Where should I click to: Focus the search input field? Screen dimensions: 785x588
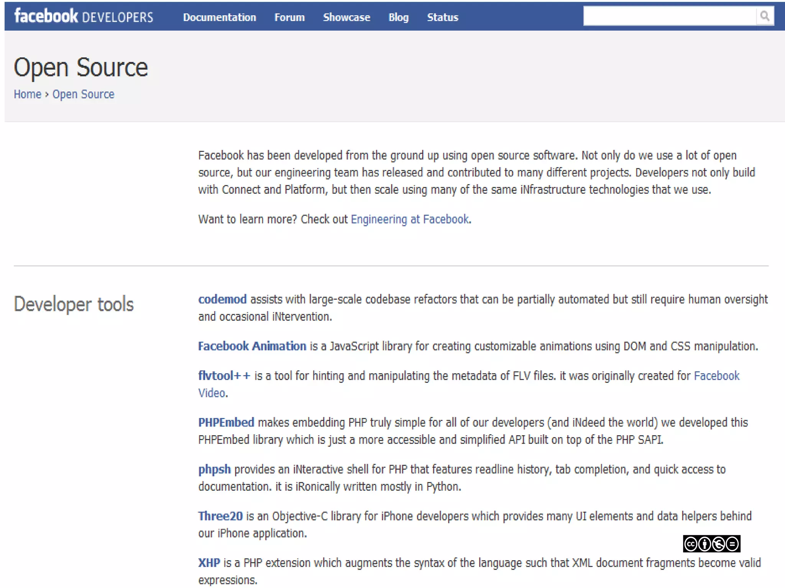click(x=669, y=16)
